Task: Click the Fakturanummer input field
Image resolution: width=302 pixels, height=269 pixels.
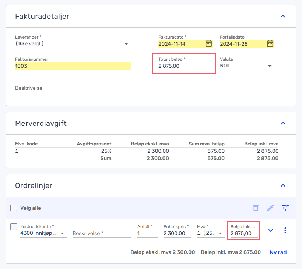Action: [x=73, y=66]
